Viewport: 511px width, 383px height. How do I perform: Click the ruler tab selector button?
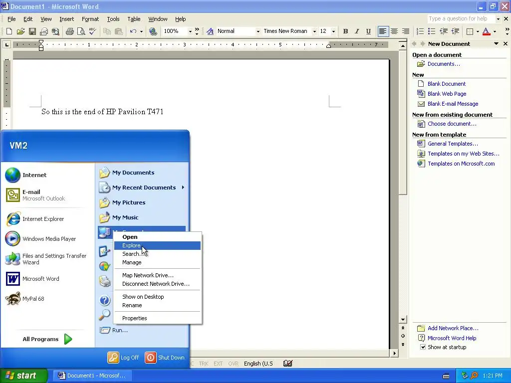click(6, 44)
